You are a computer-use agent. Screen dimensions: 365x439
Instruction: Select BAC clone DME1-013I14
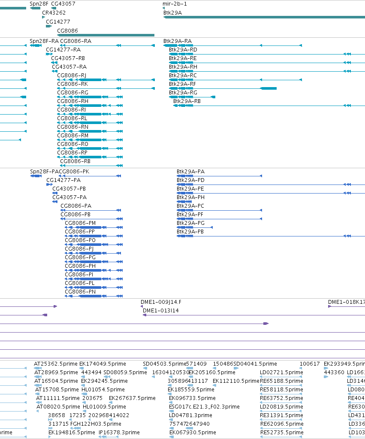point(161,311)
